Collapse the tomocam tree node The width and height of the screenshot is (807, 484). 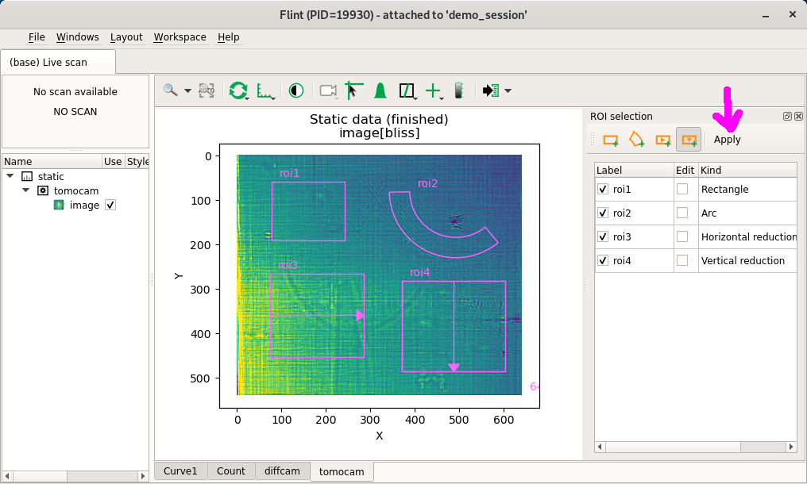[x=25, y=190]
